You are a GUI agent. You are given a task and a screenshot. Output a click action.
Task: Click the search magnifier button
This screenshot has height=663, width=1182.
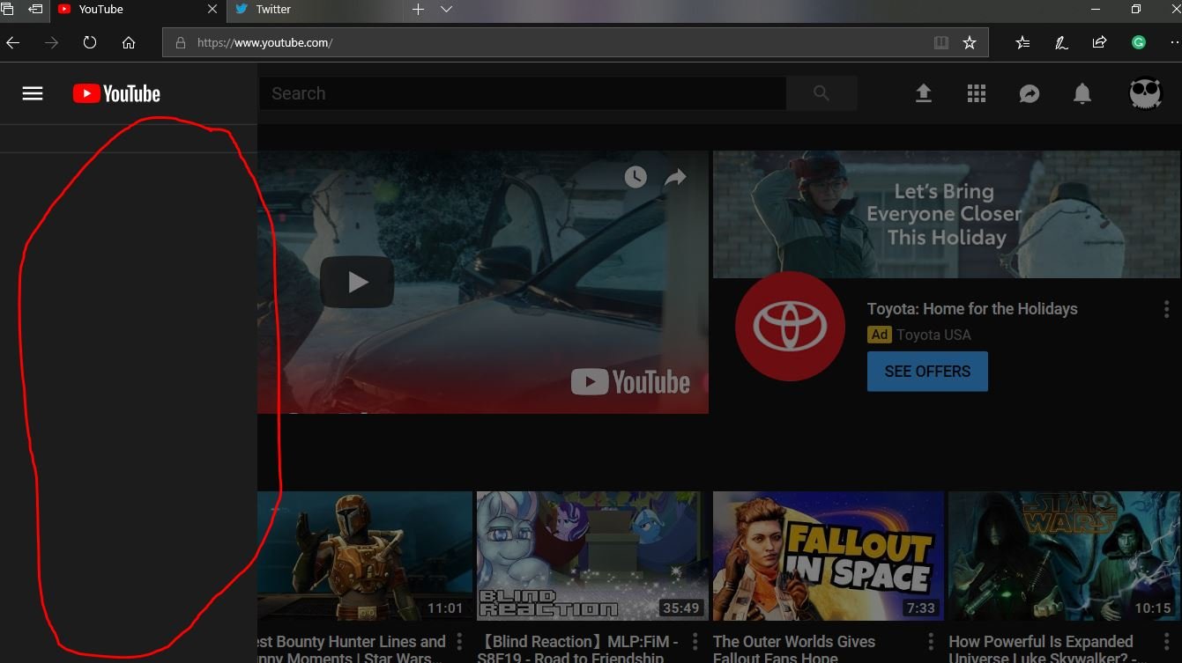(x=821, y=93)
